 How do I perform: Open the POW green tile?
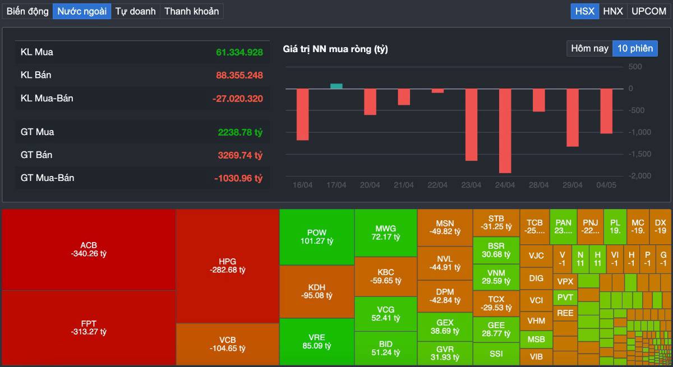(317, 237)
